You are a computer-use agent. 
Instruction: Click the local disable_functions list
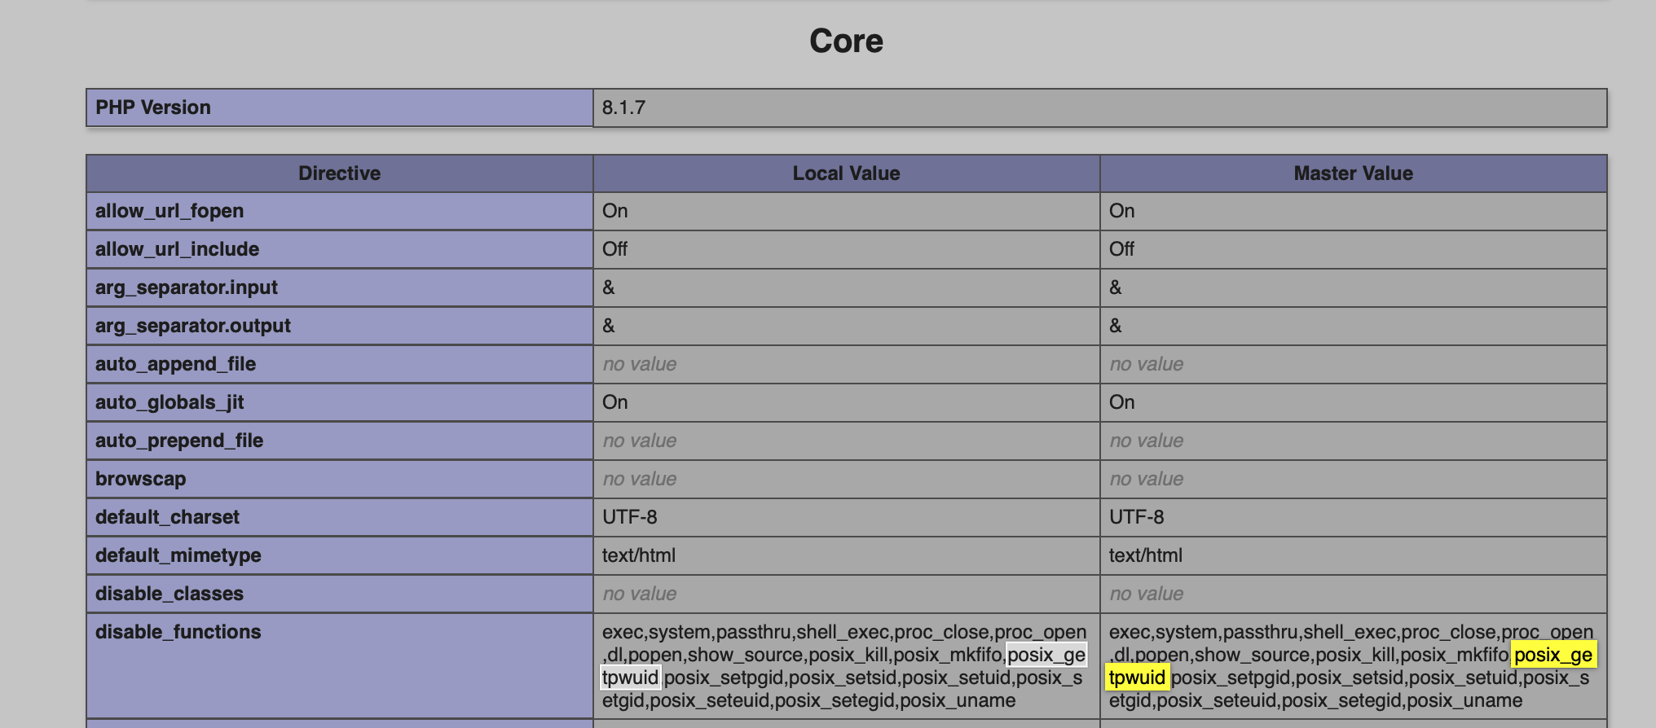[844, 666]
